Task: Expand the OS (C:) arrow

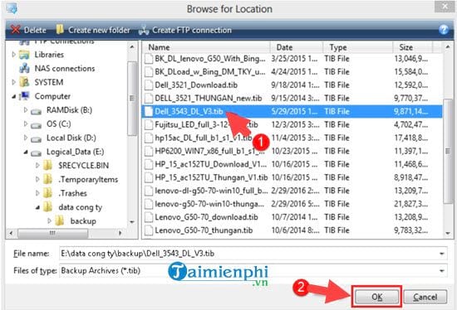Action: coord(26,124)
